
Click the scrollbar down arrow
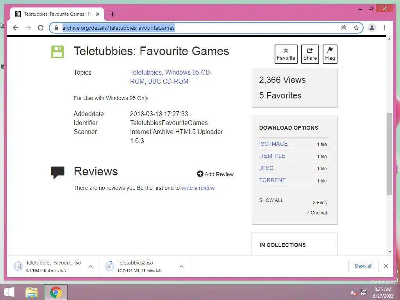pos(389,252)
